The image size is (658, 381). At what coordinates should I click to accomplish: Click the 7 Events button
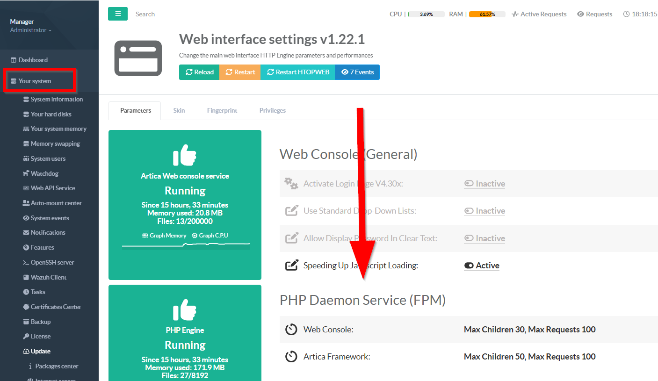pyautogui.click(x=357, y=72)
